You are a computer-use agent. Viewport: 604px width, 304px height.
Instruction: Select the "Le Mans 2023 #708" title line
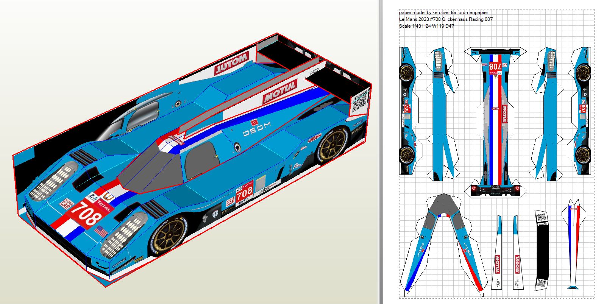(446, 19)
